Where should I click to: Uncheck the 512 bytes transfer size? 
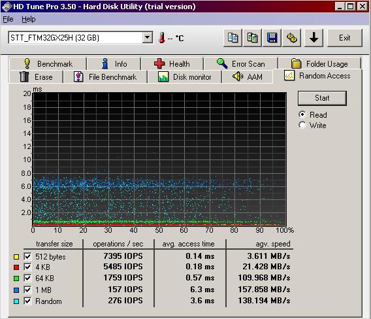click(27, 256)
